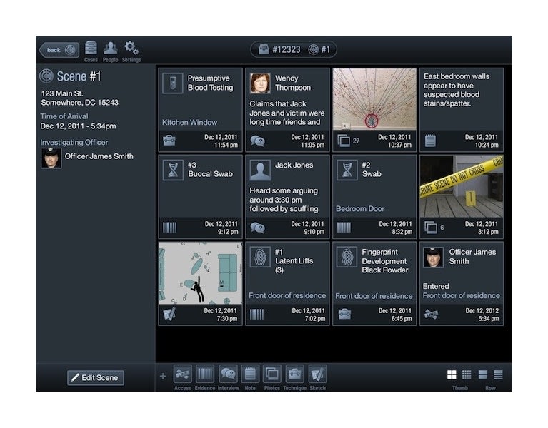This screenshot has width=548, height=428.
Task: Open the Cases icon in top bar
Action: [x=91, y=49]
